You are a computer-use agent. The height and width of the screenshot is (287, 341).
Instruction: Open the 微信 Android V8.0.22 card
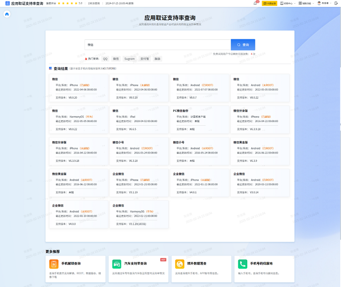(260, 88)
